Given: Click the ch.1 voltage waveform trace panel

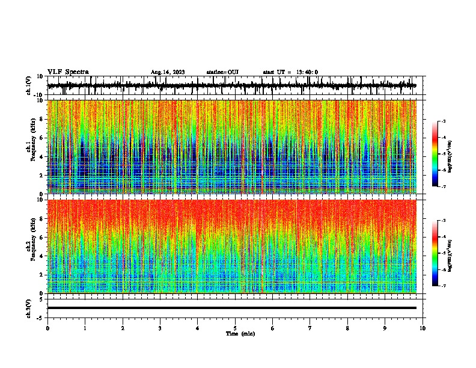Looking at the screenshot, I should point(236,85).
